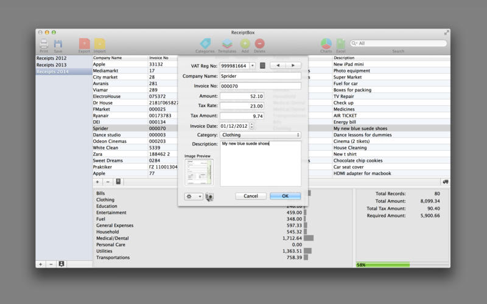This screenshot has height=304, width=487.
Task: Select Receipts 2012 in the sidebar
Action: click(52, 58)
